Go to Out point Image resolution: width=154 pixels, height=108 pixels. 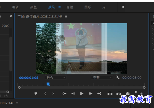(99, 94)
